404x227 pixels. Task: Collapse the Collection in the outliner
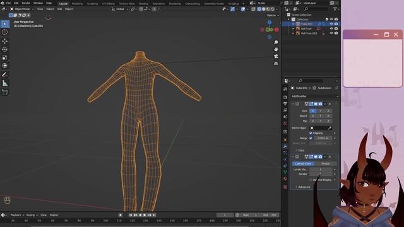coord(288,20)
